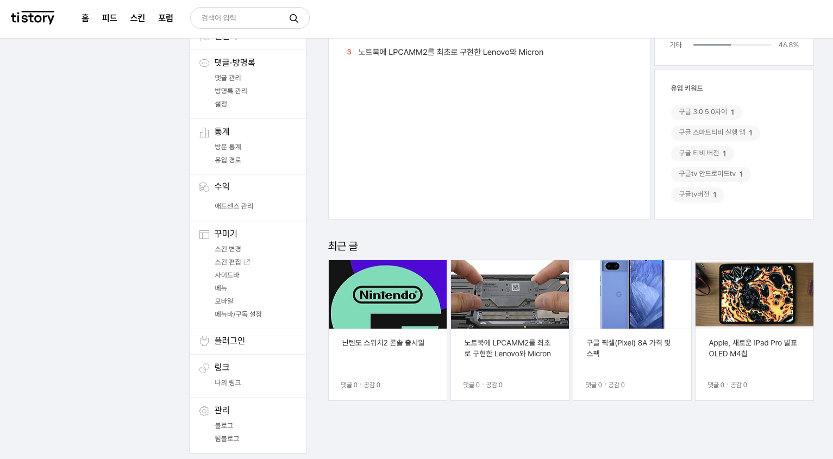Select the 링크 section heading
The width and height of the screenshot is (833, 459).
coord(222,367)
